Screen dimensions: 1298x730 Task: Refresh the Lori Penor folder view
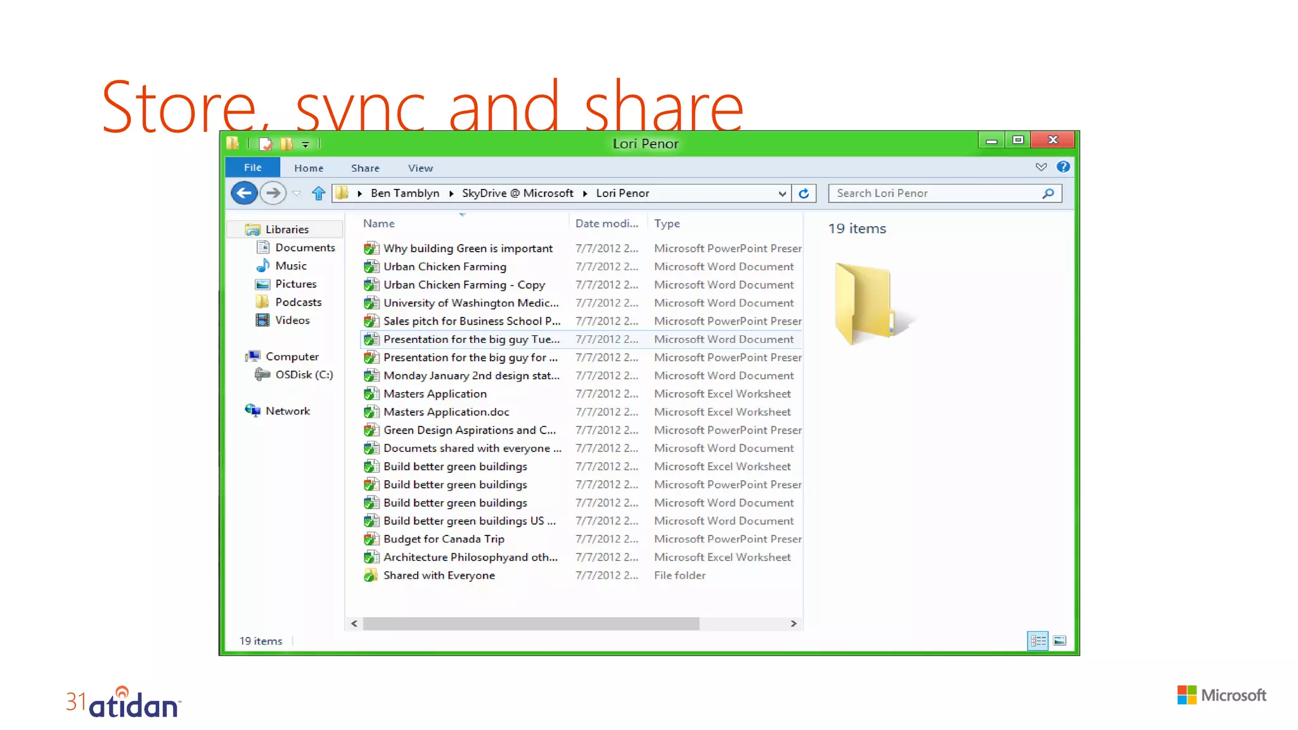coord(804,193)
